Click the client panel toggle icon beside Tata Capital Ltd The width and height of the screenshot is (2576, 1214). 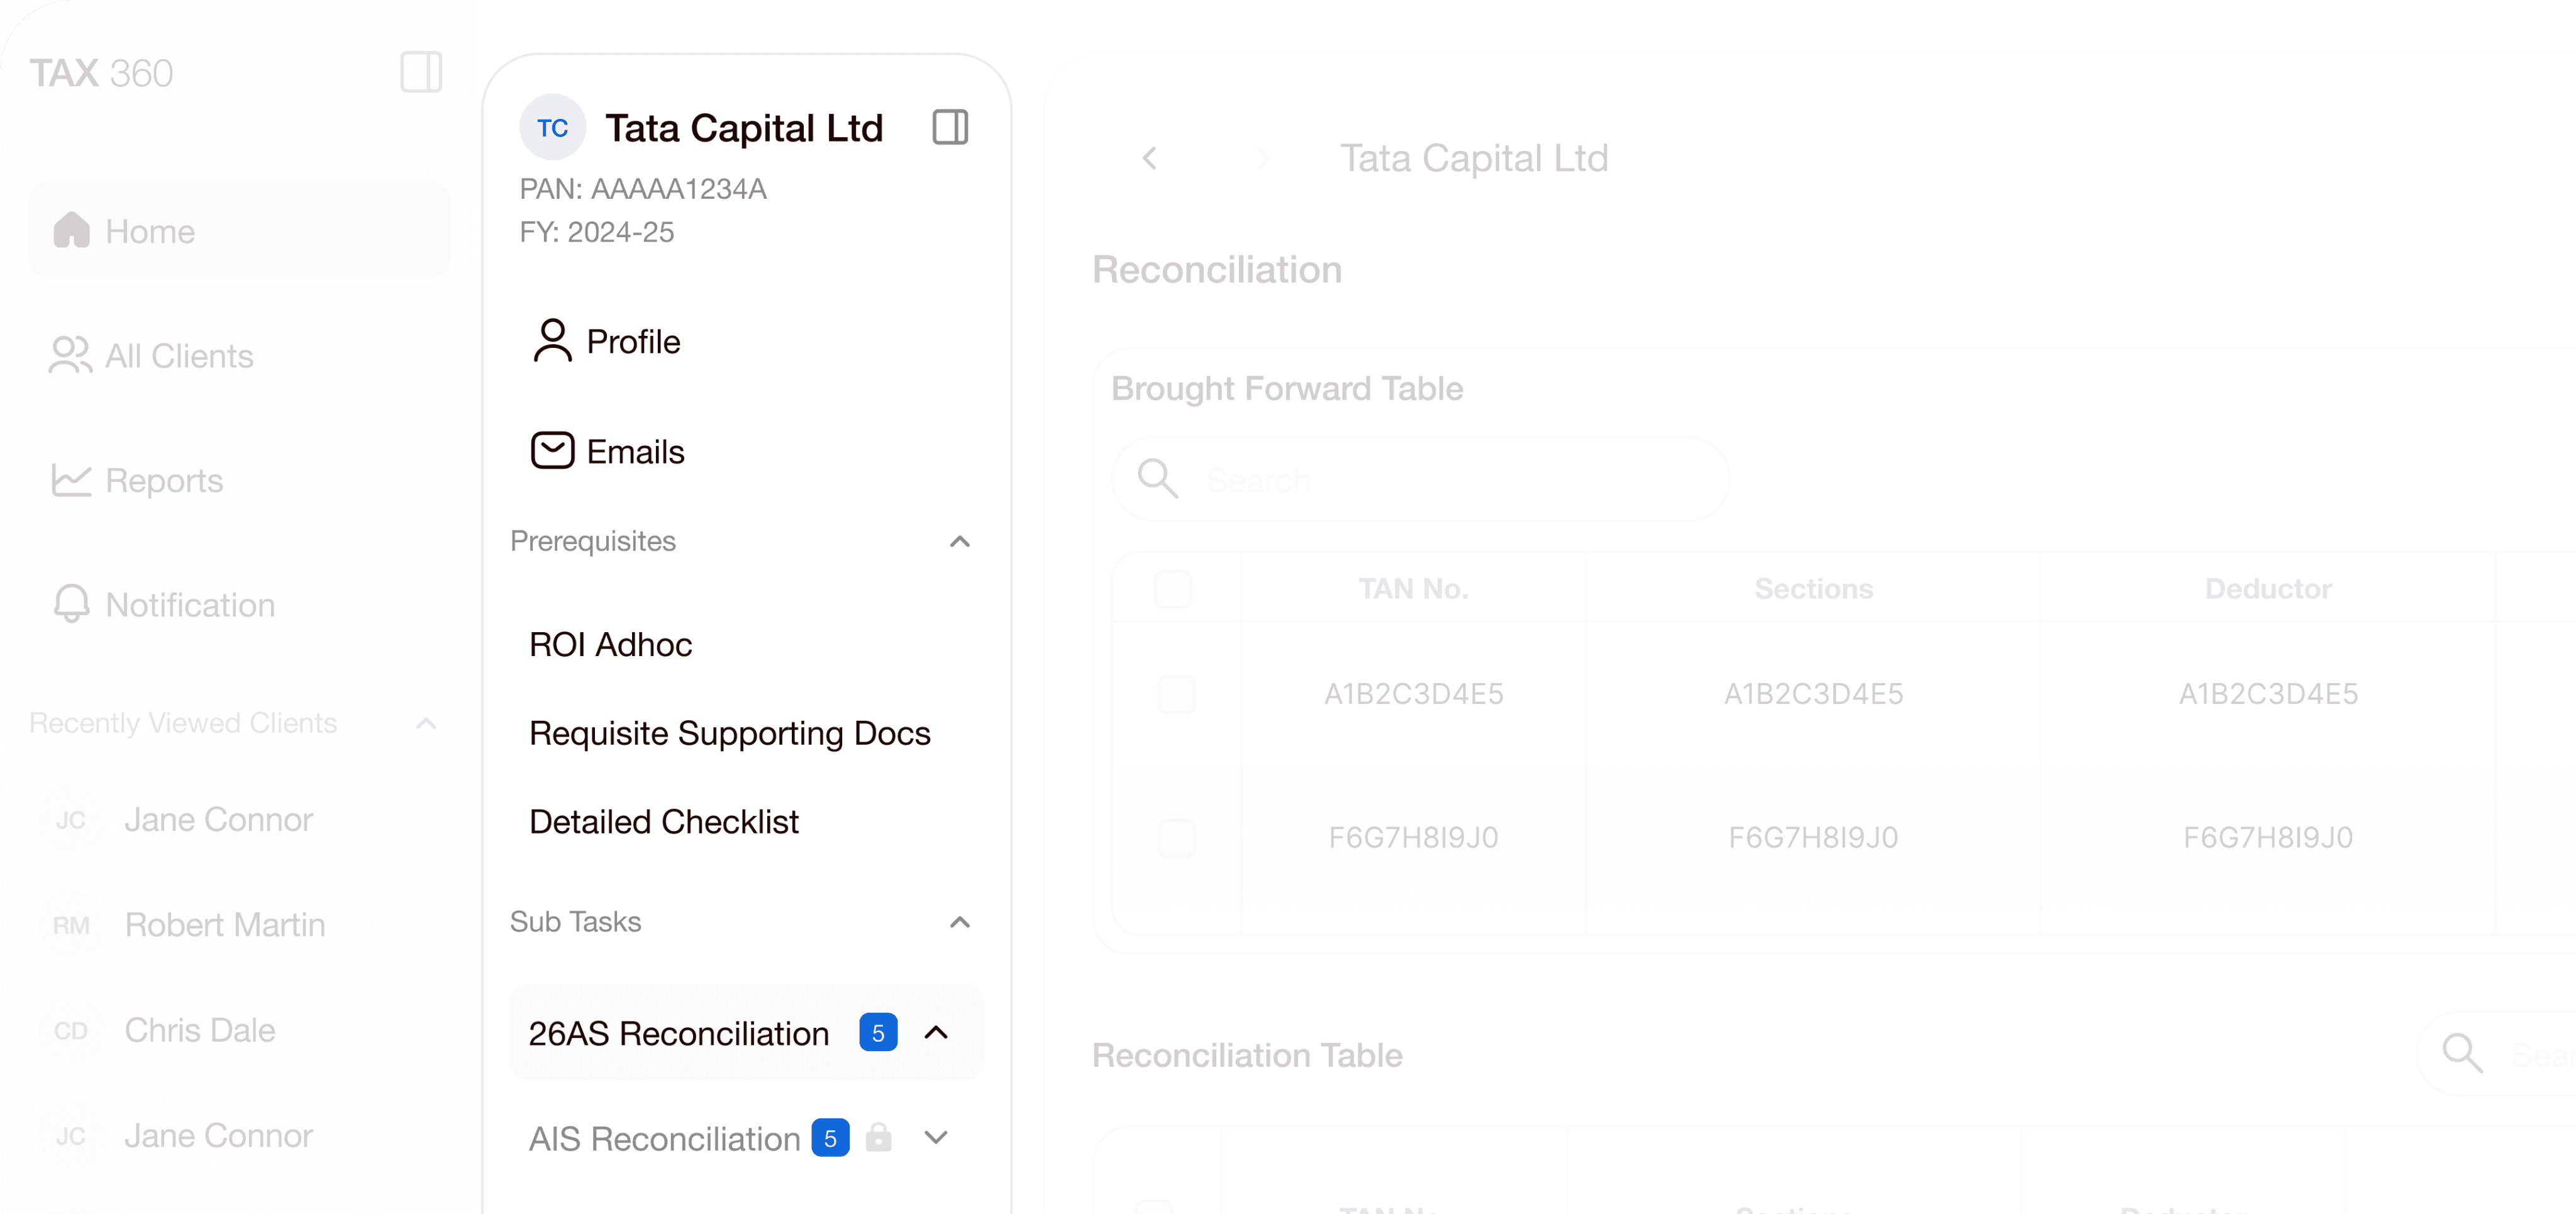[949, 127]
